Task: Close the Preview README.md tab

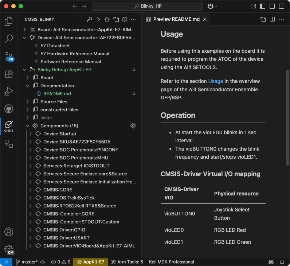Action: point(205,19)
